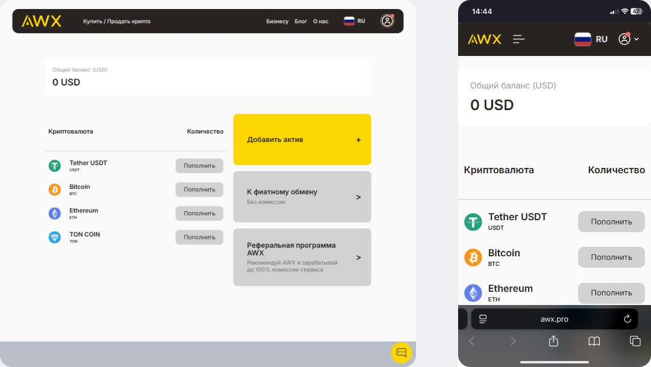The width and height of the screenshot is (651, 367).
Task: Open the hamburger menu in the mobile view
Action: pyautogui.click(x=518, y=39)
